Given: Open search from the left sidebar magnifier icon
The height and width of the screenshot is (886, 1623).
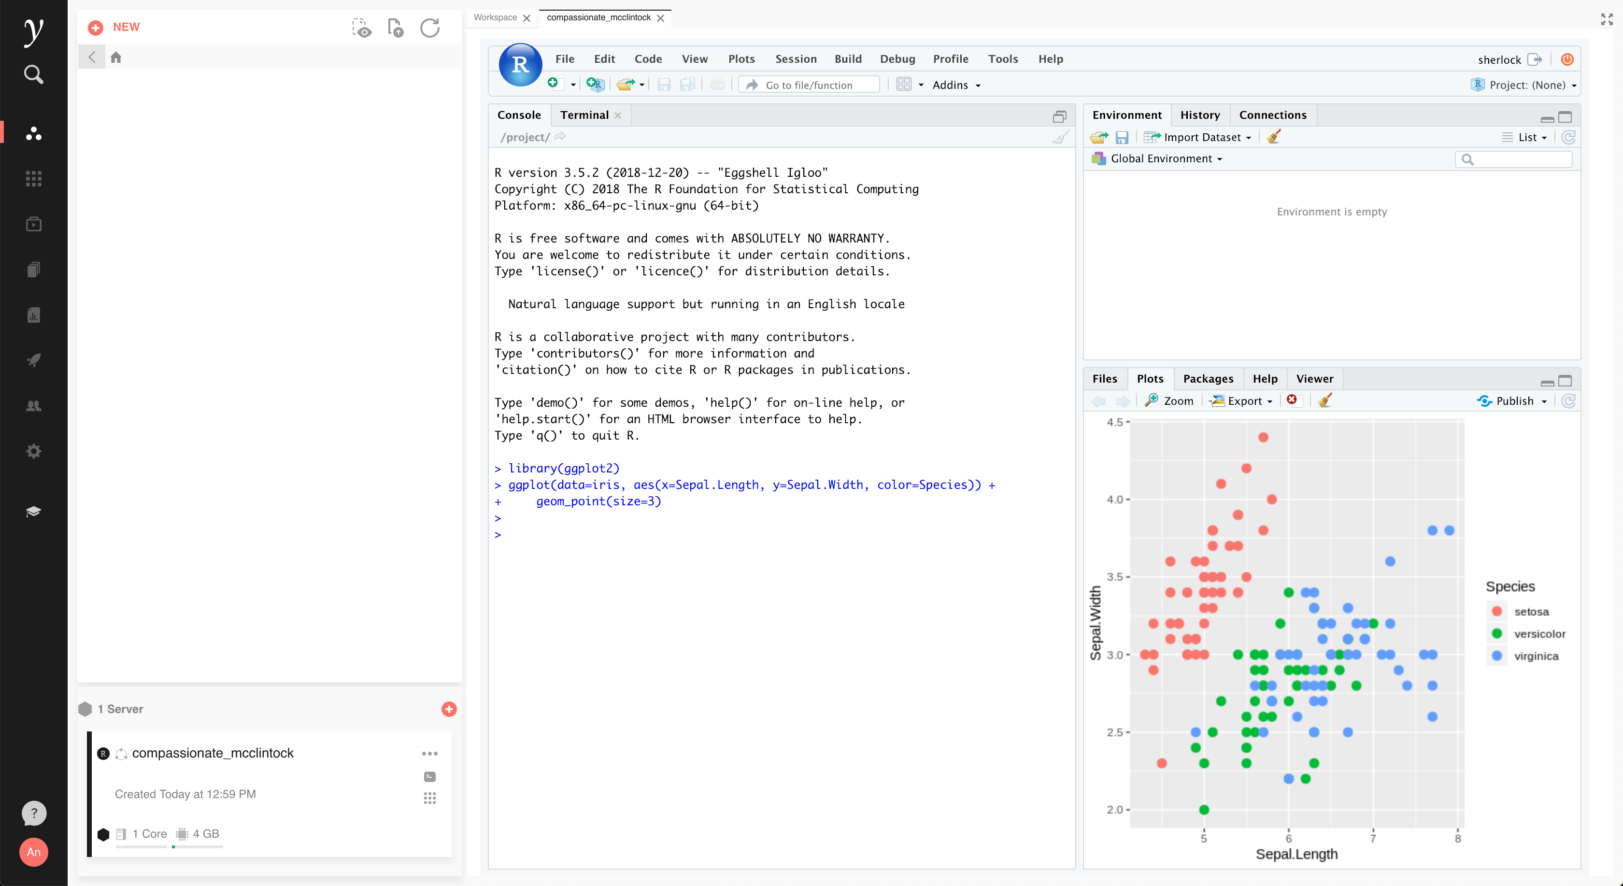Looking at the screenshot, I should [x=33, y=74].
